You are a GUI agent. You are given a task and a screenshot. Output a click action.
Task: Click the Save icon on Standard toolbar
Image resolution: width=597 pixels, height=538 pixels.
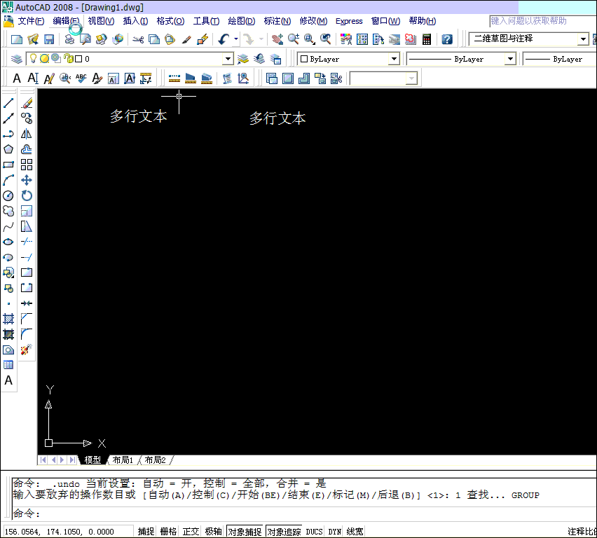pos(47,39)
